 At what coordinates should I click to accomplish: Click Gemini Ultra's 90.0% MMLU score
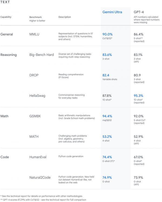pyautogui.click(x=107, y=34)
